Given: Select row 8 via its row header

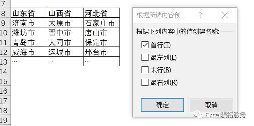Looking at the screenshot, I should coord(5,13).
